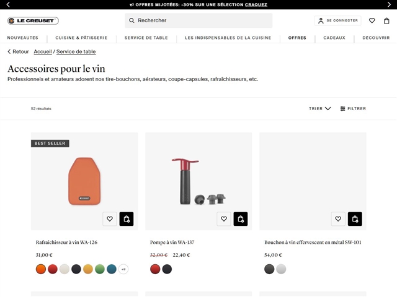Image resolution: width=397 pixels, height=297 pixels.
Task: Focus the Rechercher search field
Action: (x=198, y=20)
